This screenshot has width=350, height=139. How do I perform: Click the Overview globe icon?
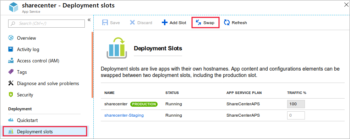(x=11, y=38)
